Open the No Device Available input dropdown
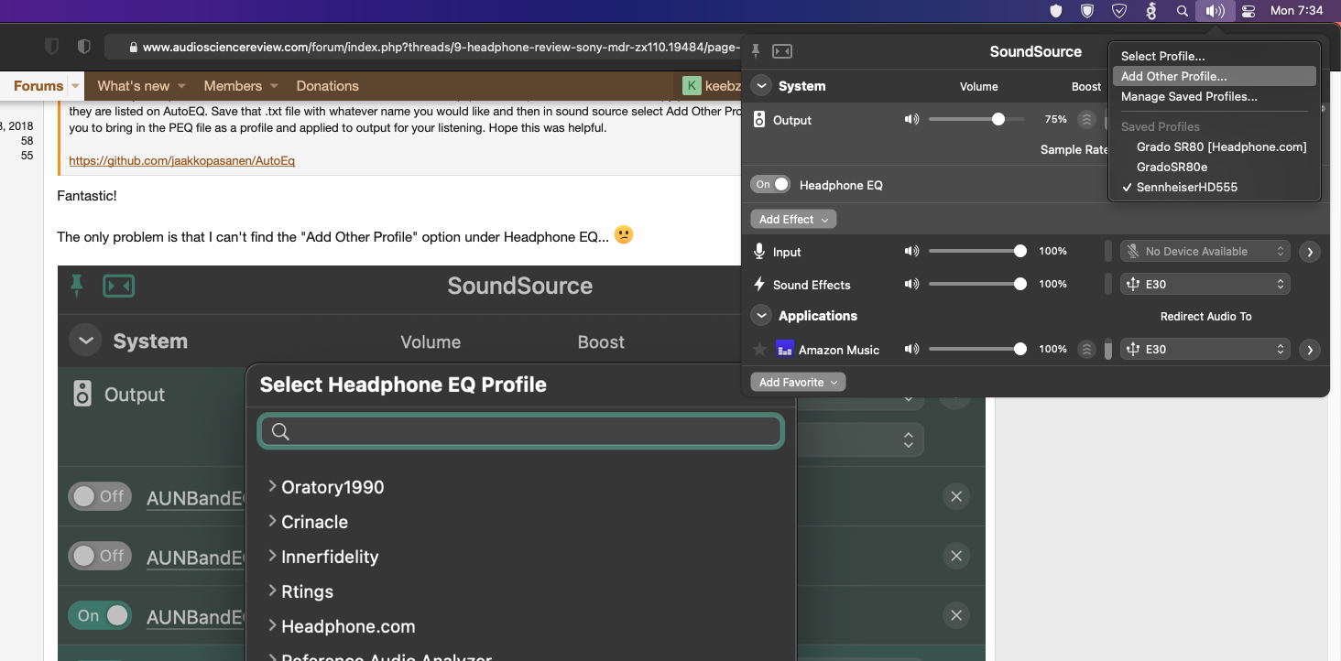Image resolution: width=1341 pixels, height=661 pixels. tap(1205, 251)
